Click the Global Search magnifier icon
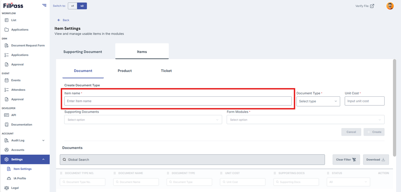This screenshot has height=192, width=401. point(64,160)
